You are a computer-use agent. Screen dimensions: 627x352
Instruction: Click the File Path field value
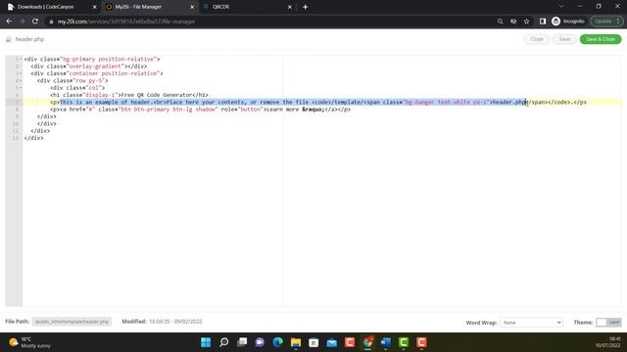[72, 322]
